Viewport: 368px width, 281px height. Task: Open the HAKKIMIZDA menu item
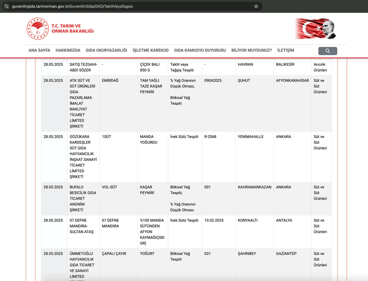[x=68, y=50]
